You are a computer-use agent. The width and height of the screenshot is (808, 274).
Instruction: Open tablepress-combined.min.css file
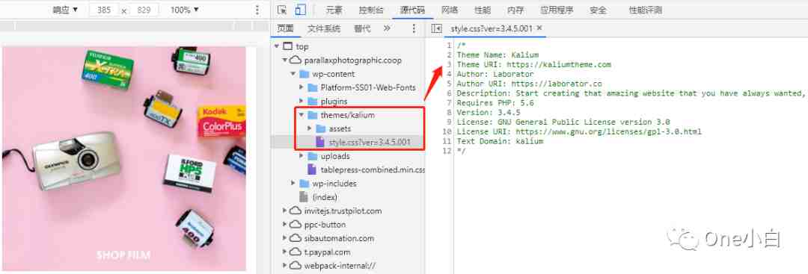click(x=373, y=169)
